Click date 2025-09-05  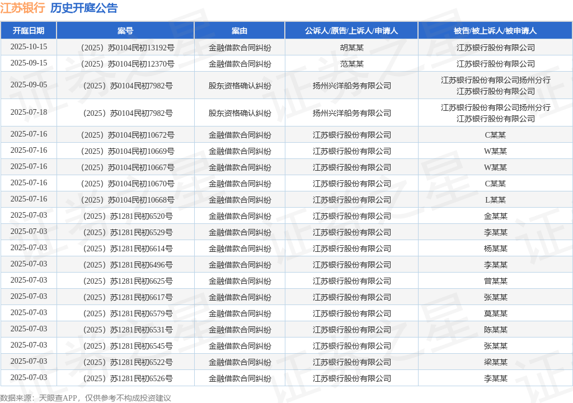tap(29, 85)
